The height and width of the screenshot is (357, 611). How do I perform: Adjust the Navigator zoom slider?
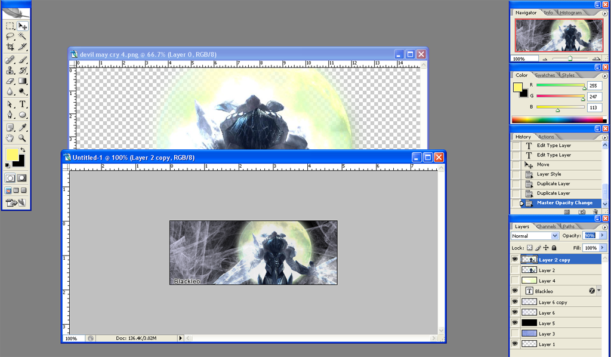click(x=570, y=59)
